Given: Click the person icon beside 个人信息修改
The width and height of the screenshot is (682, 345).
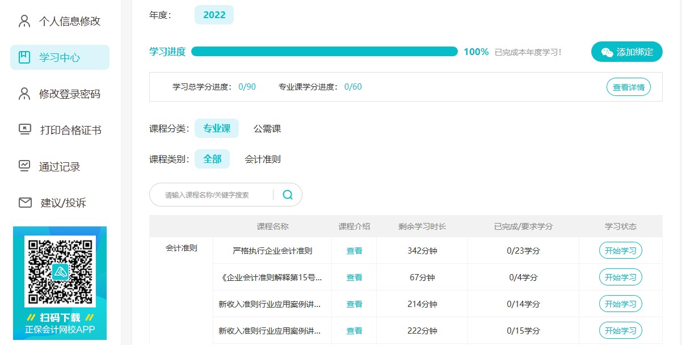Looking at the screenshot, I should pyautogui.click(x=24, y=21).
